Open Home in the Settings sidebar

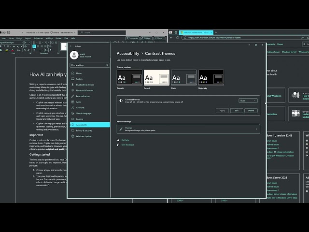(90, 73)
